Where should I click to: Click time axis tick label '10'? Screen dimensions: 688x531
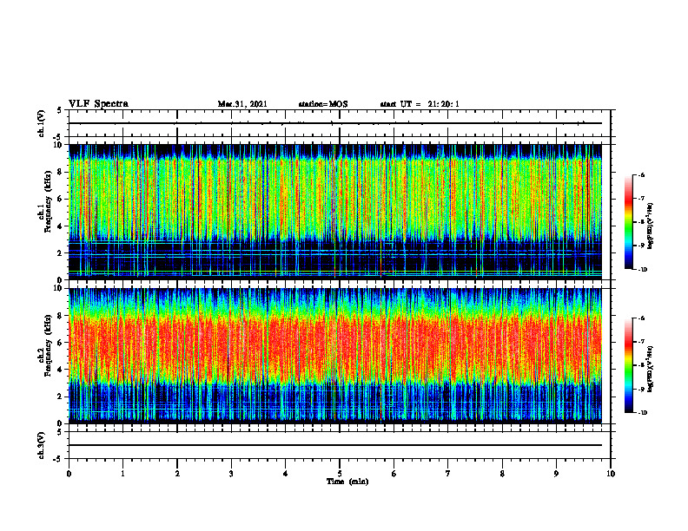tap(611, 474)
